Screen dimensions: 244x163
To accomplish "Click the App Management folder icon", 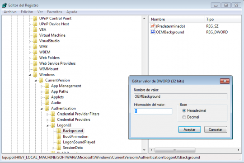I will click(47, 86).
